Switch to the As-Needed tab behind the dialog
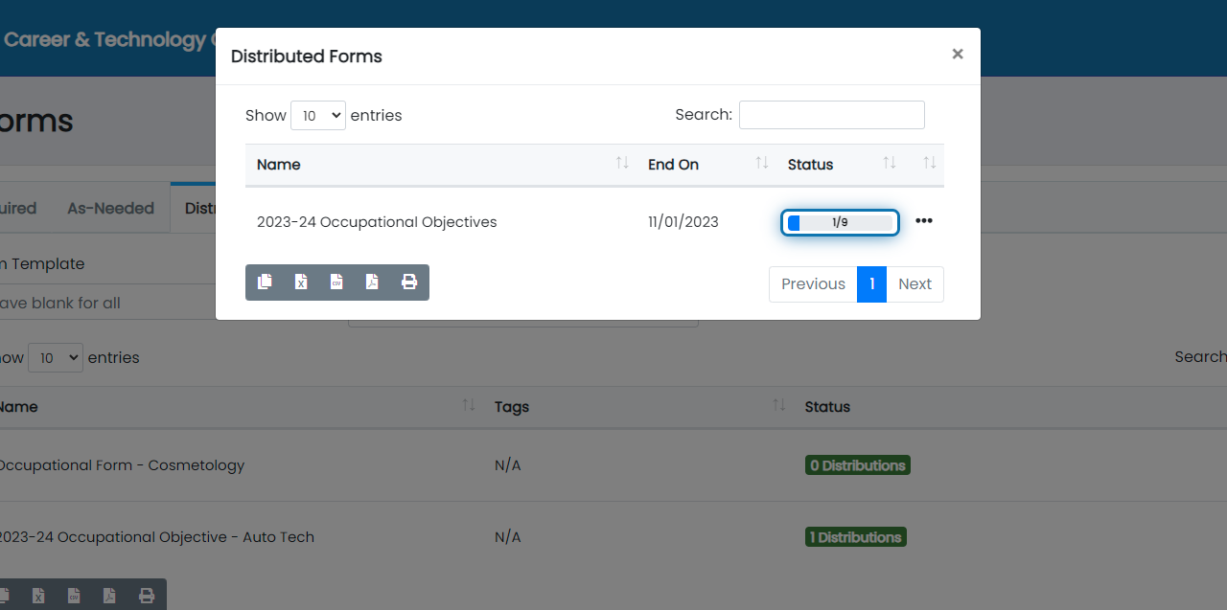 tap(110, 208)
